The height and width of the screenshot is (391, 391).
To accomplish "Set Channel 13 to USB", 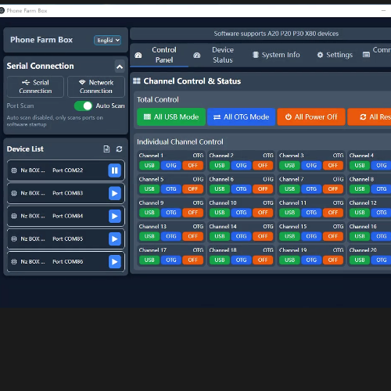I will (149, 236).
